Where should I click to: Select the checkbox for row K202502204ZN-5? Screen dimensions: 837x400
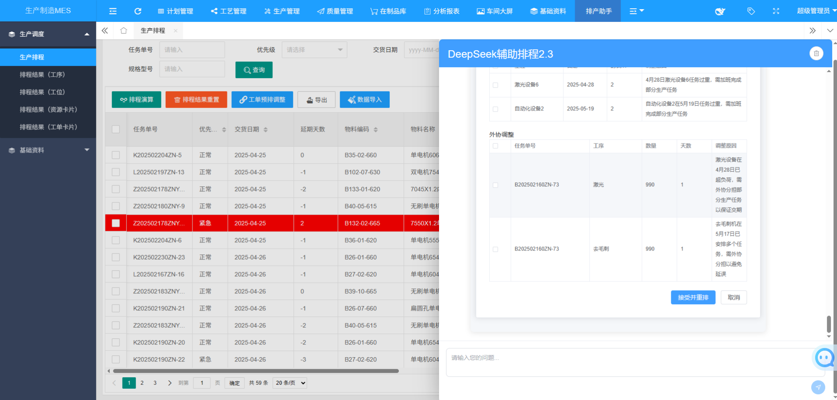[x=116, y=155]
